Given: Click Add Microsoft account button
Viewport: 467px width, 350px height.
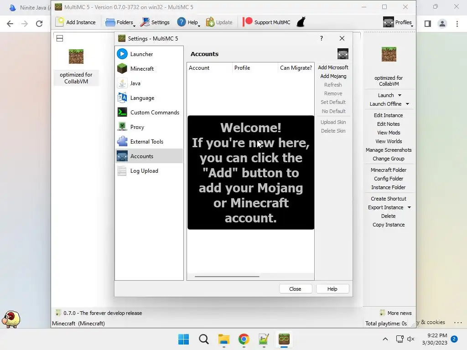Looking at the screenshot, I should pos(333,67).
